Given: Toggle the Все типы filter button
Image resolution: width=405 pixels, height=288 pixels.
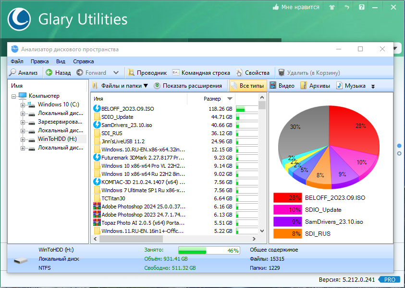Looking at the screenshot, I should click(x=248, y=85).
